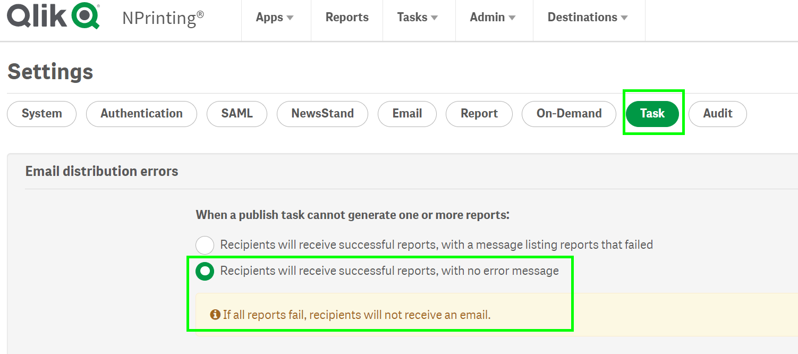This screenshot has width=798, height=354.
Task: Expand the Tasks menu
Action: tap(418, 17)
